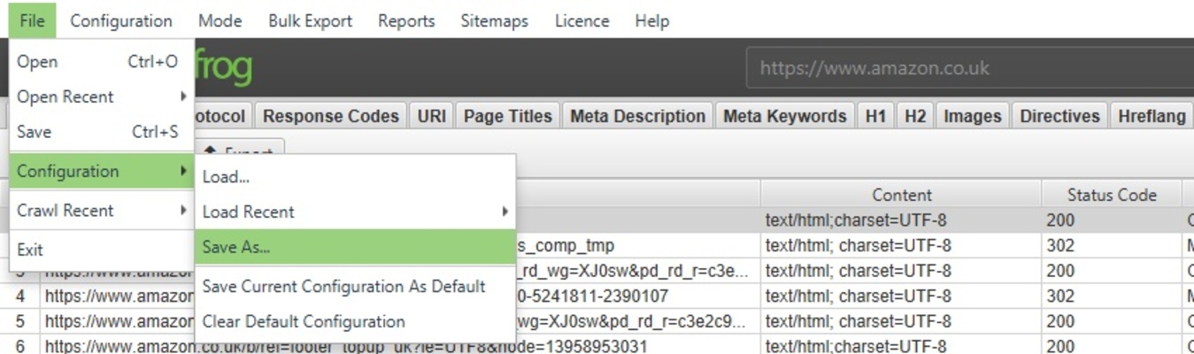Switch to Page Titles tab

[507, 116]
